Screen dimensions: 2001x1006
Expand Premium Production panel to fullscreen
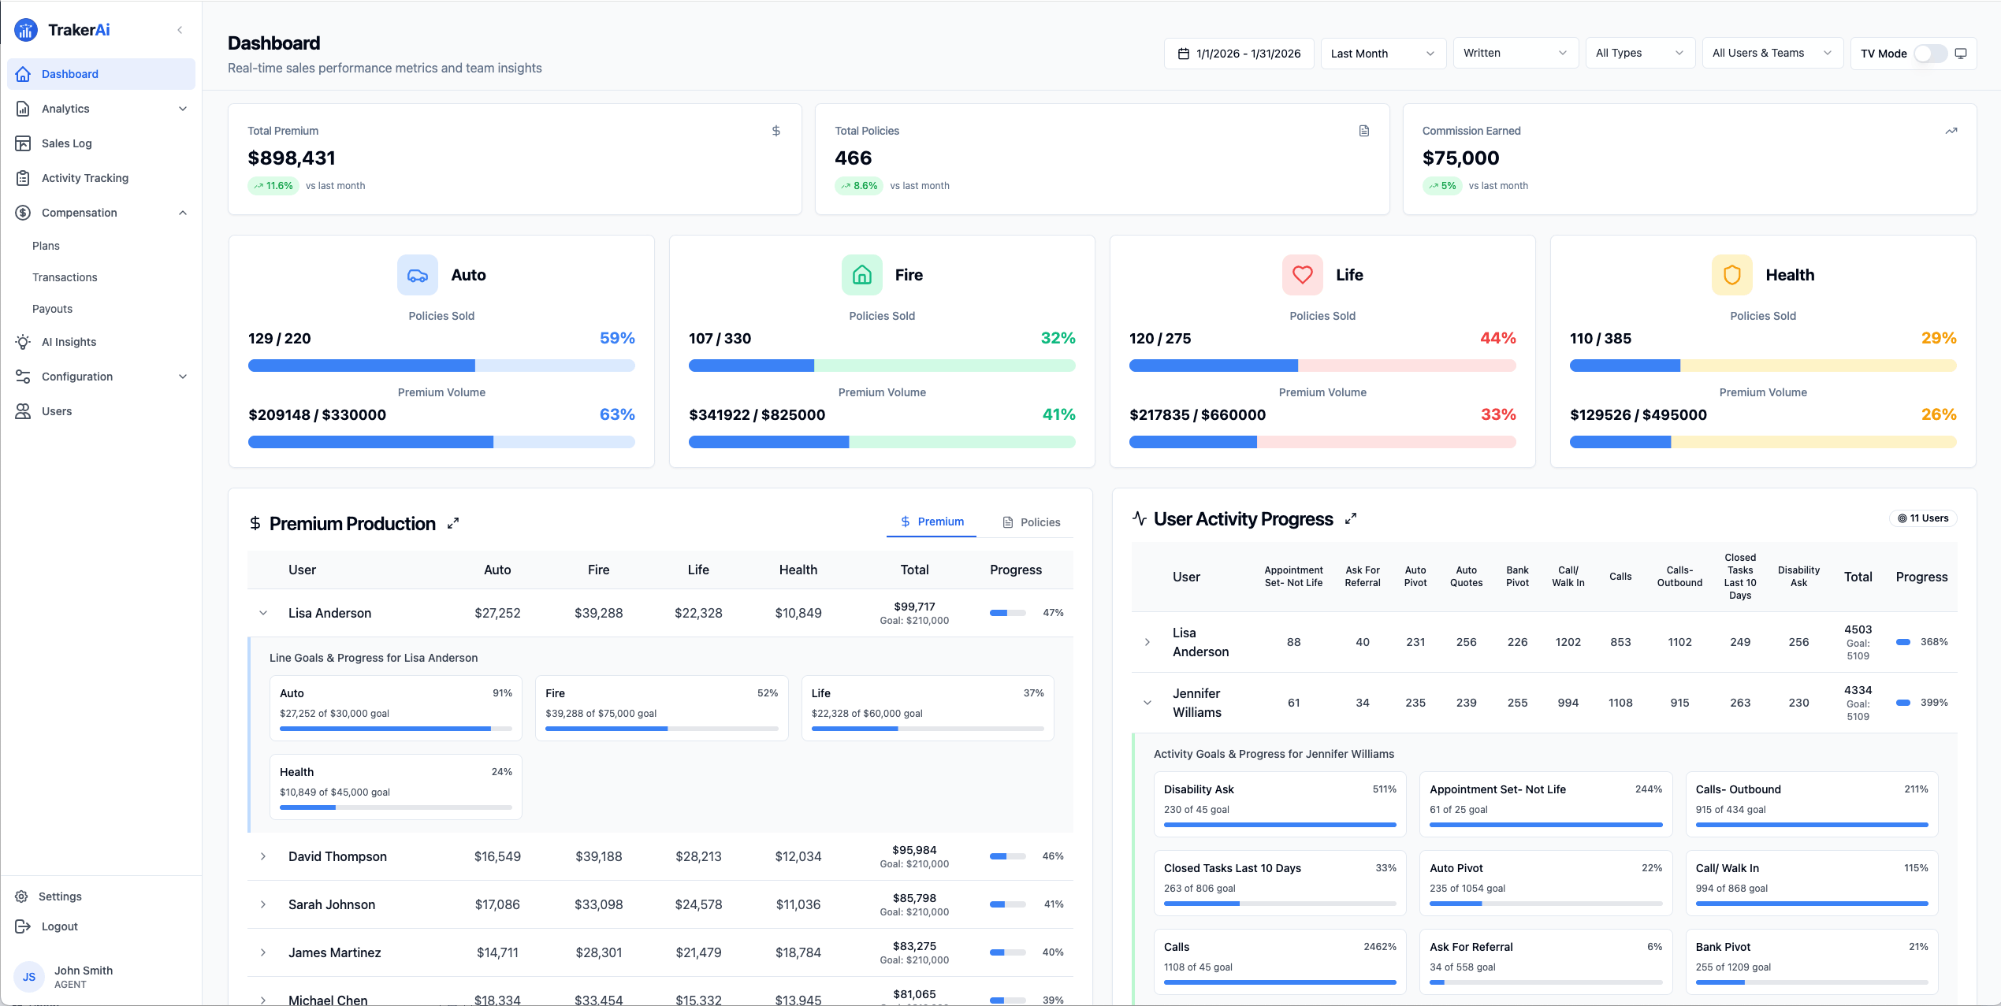pos(453,523)
